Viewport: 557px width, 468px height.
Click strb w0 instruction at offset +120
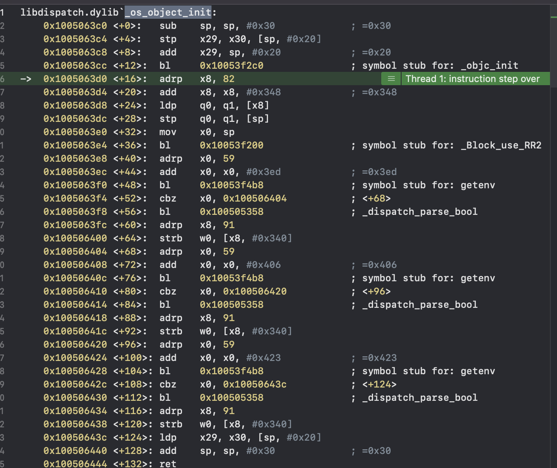click(x=226, y=424)
